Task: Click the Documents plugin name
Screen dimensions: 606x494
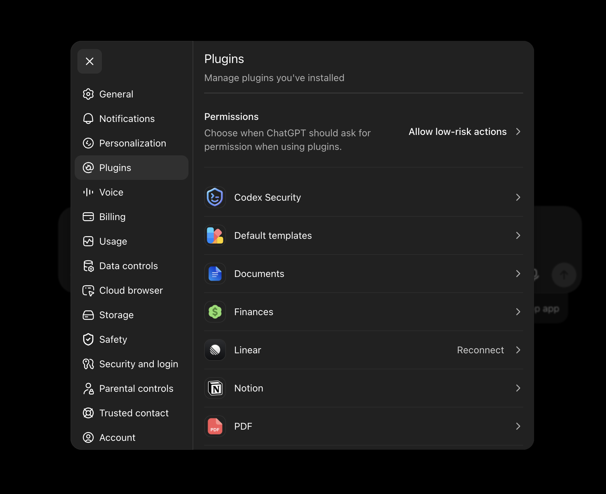Action: pos(259,274)
